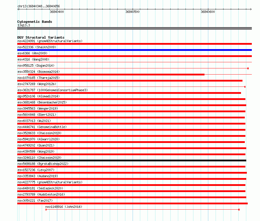260x221 pixels.
Task: Click the chr13:36840348..36840656 coordinate label
Action: [39, 6]
